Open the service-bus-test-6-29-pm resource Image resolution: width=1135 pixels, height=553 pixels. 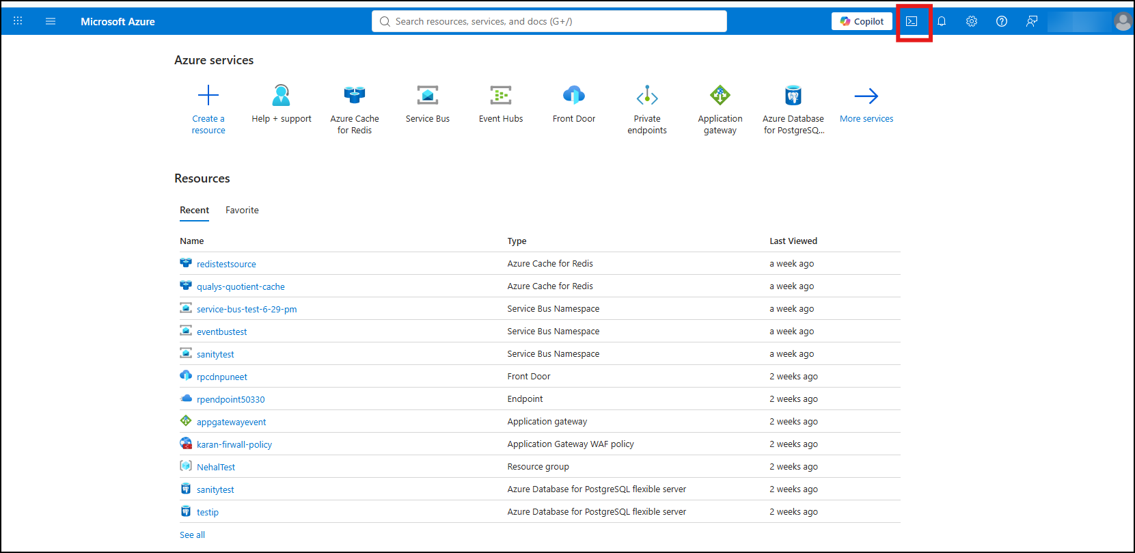[247, 309]
